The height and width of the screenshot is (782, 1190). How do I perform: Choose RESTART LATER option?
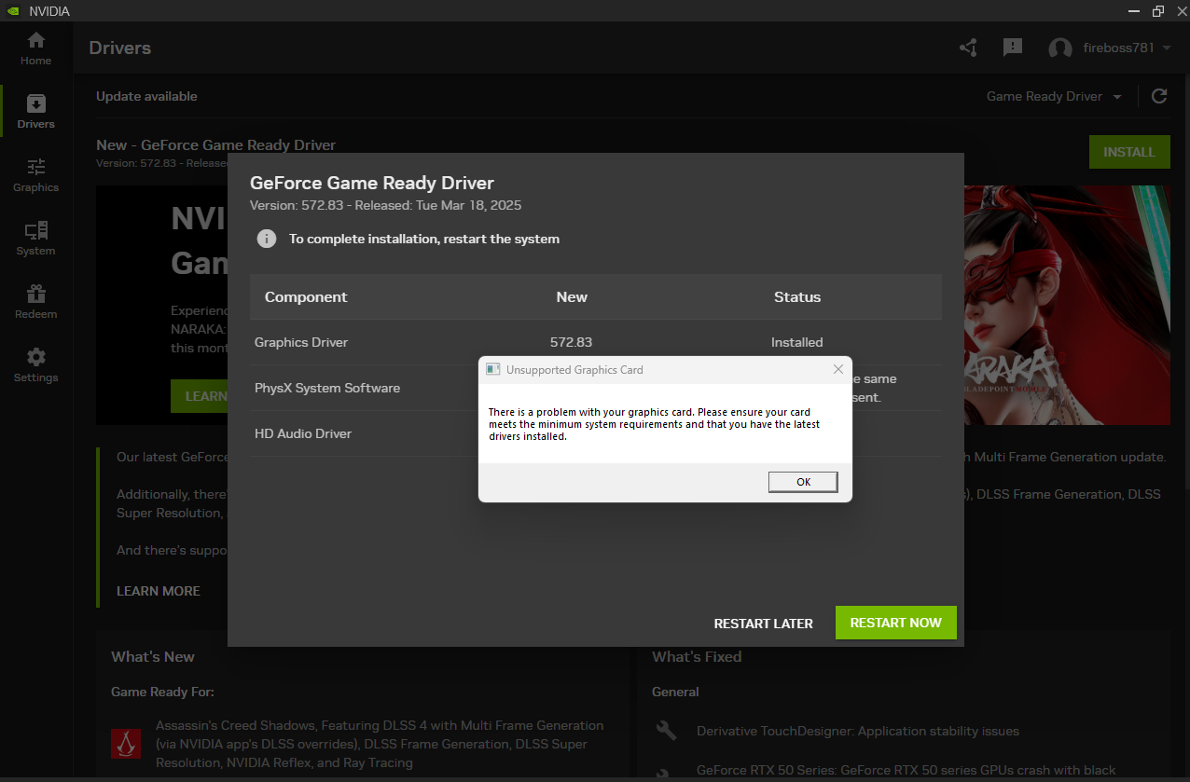[764, 624]
